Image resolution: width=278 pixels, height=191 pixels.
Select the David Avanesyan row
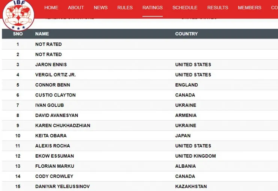[x=140, y=116]
